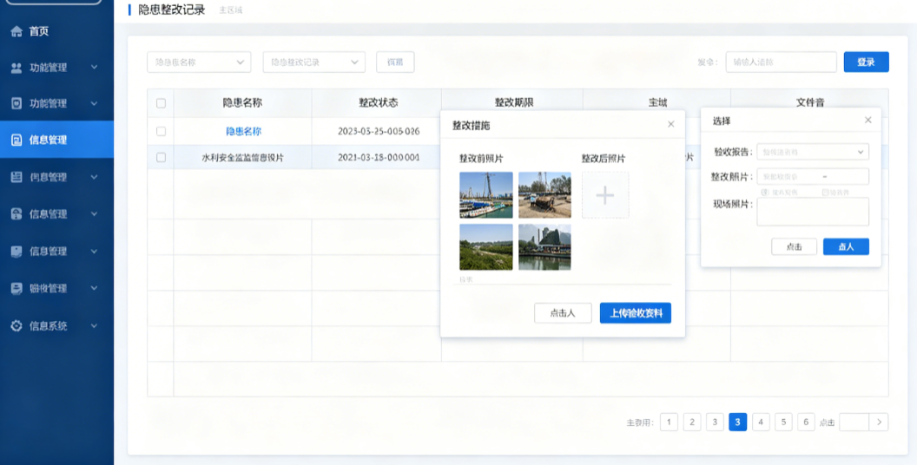Screen dimensions: 917x465
Task: Expand the first 功能管理 menu chevron
Action: pos(94,68)
